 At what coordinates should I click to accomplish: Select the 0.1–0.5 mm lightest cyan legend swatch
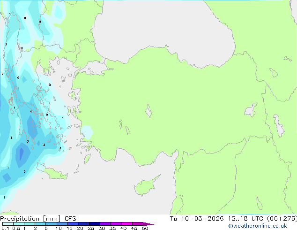pyautogui.click(x=8, y=224)
